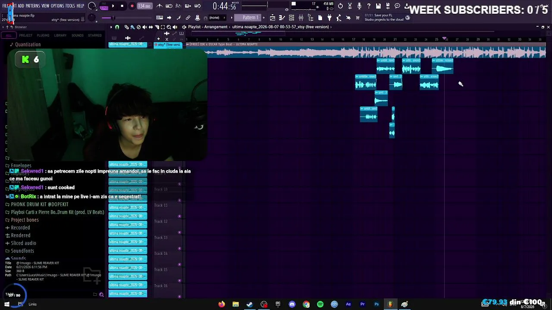Screen dimensions: 552x310
Task: Expand the Quantization browser item
Action: [25, 44]
